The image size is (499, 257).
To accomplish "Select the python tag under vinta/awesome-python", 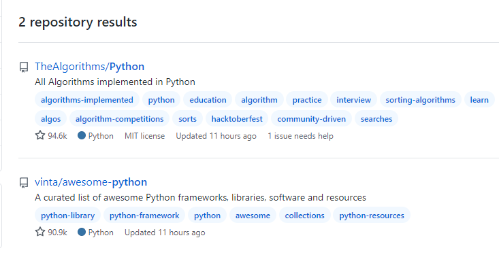I will coord(207,216).
